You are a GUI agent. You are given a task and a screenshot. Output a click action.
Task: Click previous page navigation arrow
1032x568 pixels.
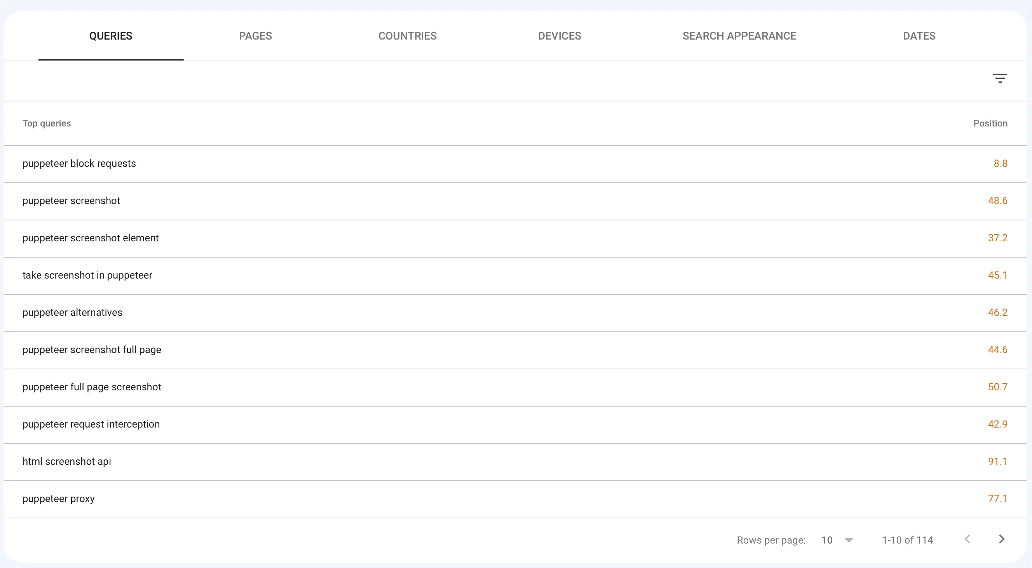(967, 539)
